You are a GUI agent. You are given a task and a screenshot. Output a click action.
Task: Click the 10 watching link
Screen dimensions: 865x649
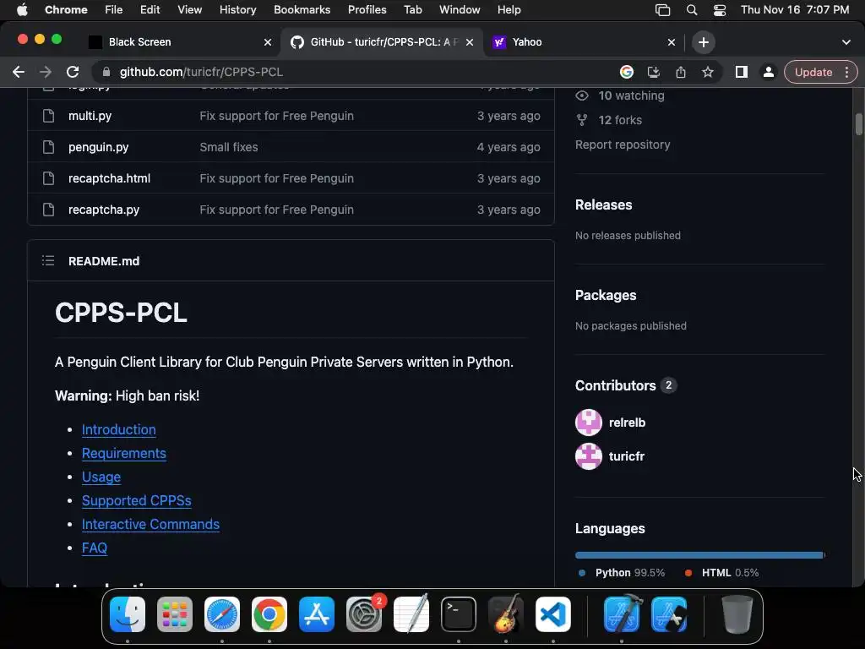[x=621, y=95]
